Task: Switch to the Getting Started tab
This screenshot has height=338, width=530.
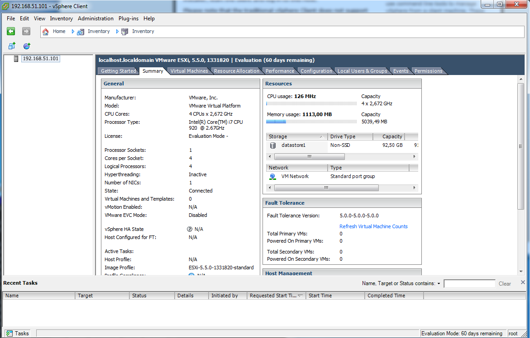Action: pos(118,71)
